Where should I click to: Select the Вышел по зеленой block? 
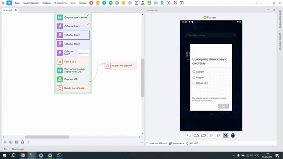click(x=73, y=88)
